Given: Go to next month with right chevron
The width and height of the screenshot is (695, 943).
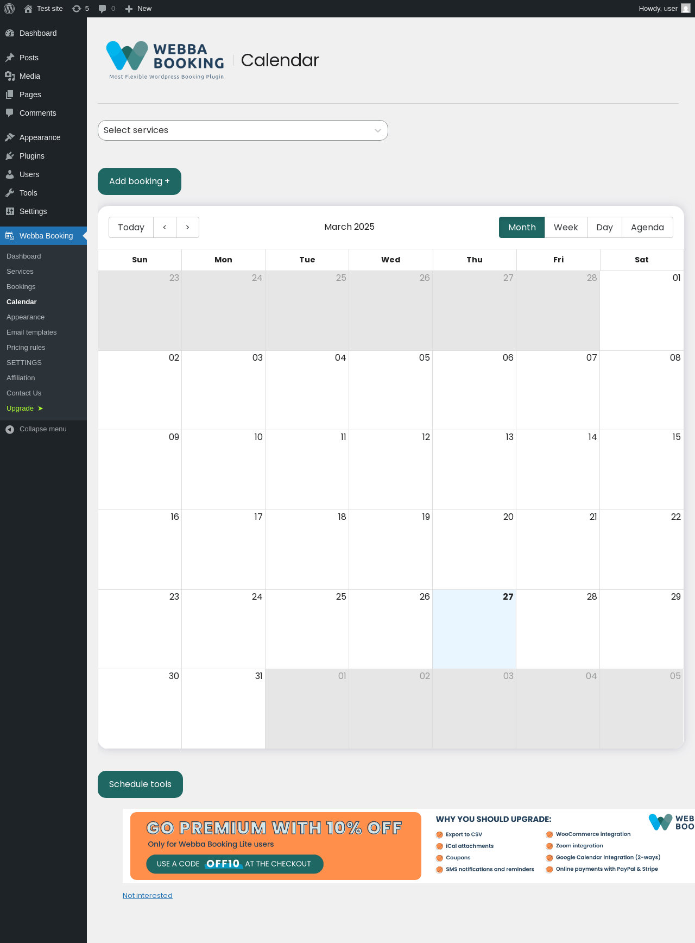Looking at the screenshot, I should (187, 228).
